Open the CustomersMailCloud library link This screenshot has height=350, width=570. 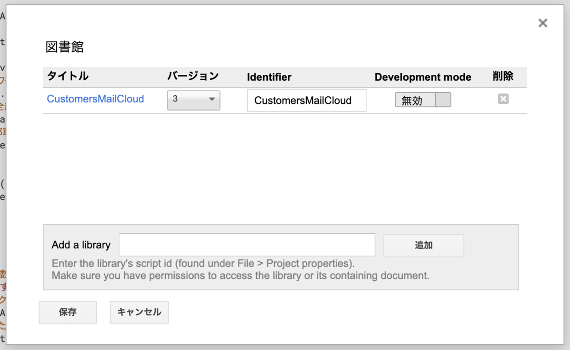pos(95,99)
